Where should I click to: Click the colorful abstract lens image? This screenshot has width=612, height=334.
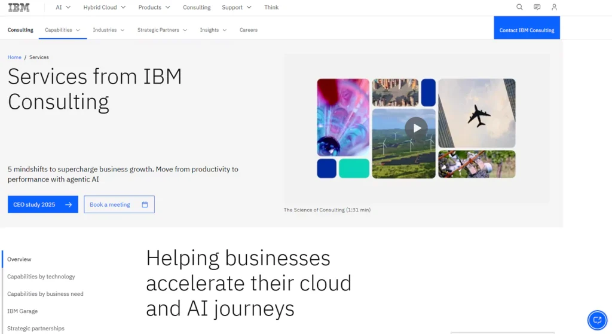click(343, 117)
